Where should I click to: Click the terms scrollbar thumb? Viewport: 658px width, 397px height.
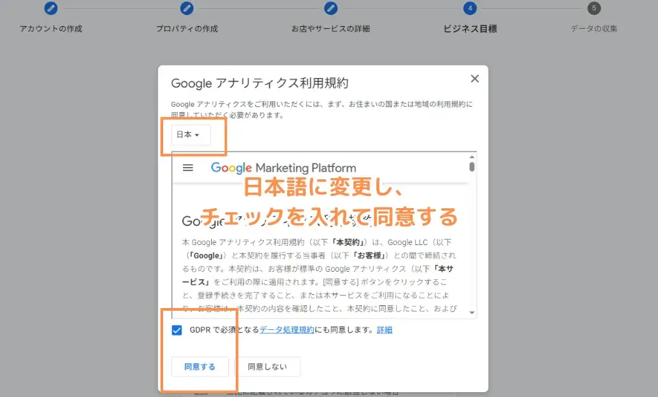click(x=472, y=167)
